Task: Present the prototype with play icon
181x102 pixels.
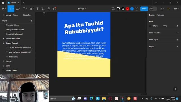Action: click(x=161, y=9)
